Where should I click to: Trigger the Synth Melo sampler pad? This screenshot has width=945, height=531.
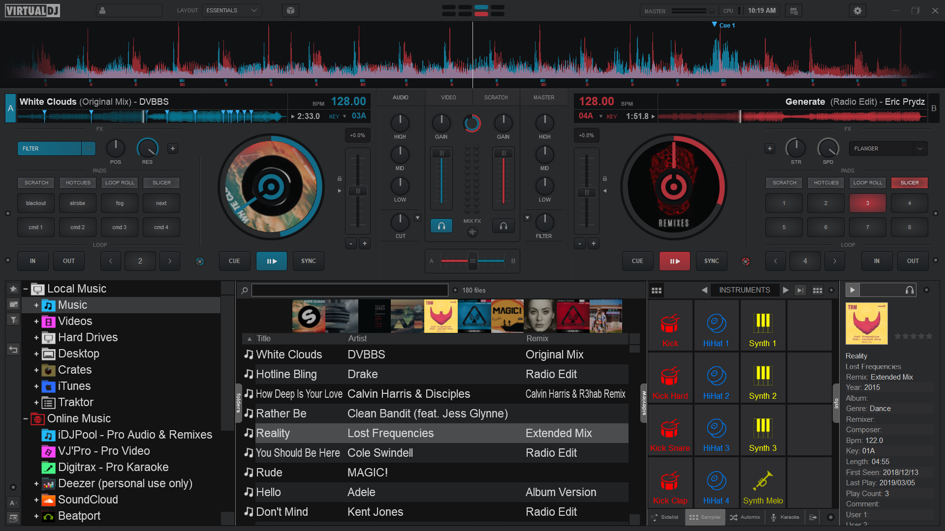(x=762, y=483)
